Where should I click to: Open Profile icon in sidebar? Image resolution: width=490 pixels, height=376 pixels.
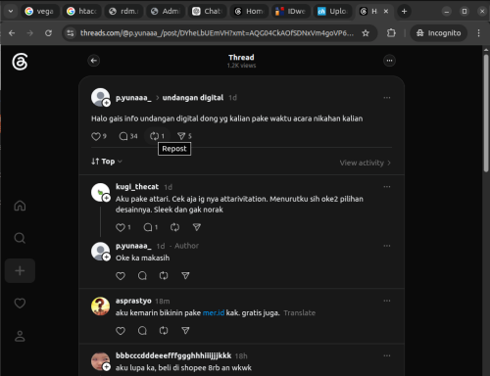tap(20, 336)
